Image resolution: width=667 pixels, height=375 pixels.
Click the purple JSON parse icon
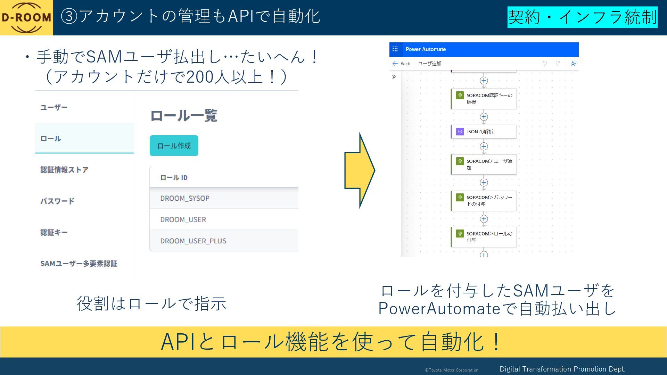click(x=460, y=132)
